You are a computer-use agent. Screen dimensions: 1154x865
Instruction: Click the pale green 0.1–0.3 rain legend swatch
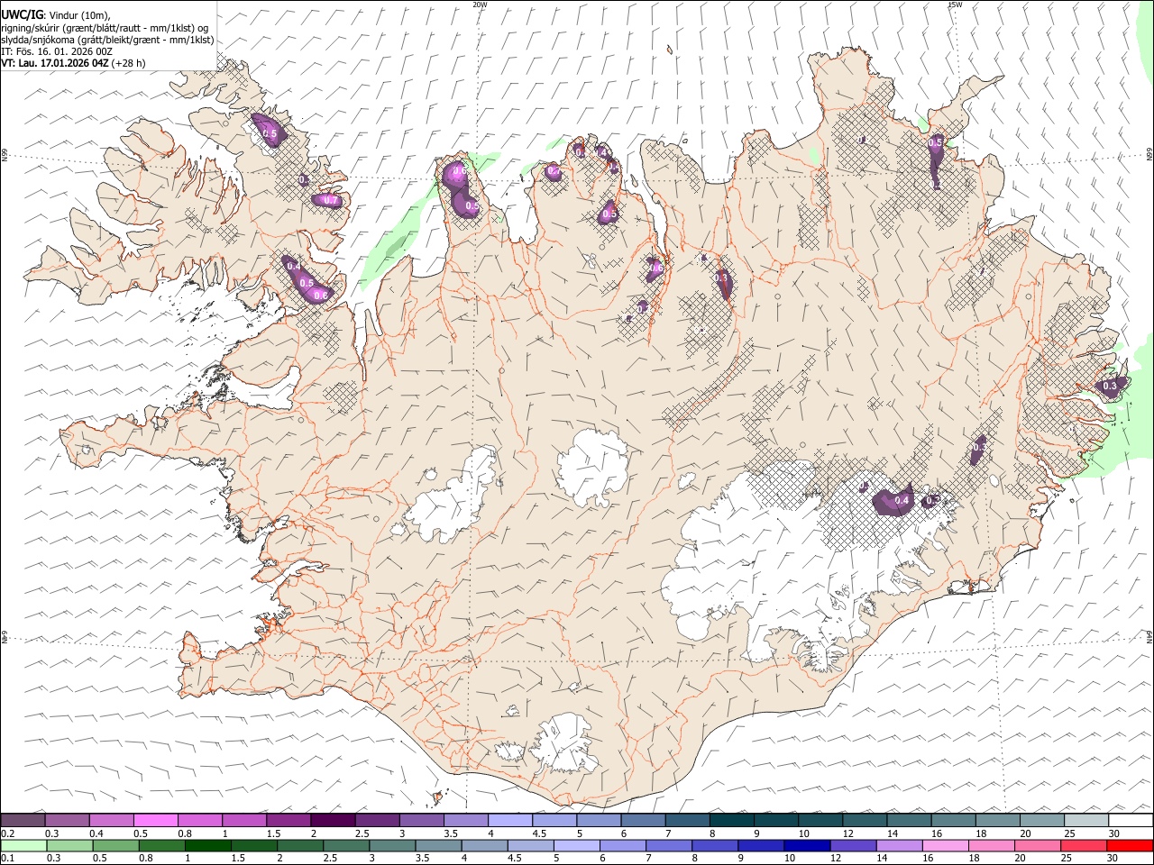23,845
